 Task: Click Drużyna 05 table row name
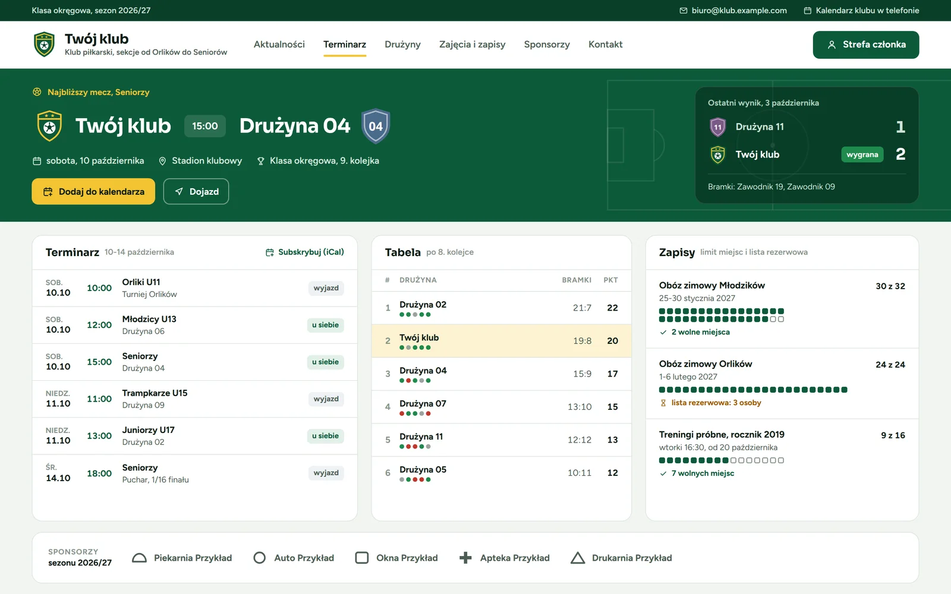point(423,470)
